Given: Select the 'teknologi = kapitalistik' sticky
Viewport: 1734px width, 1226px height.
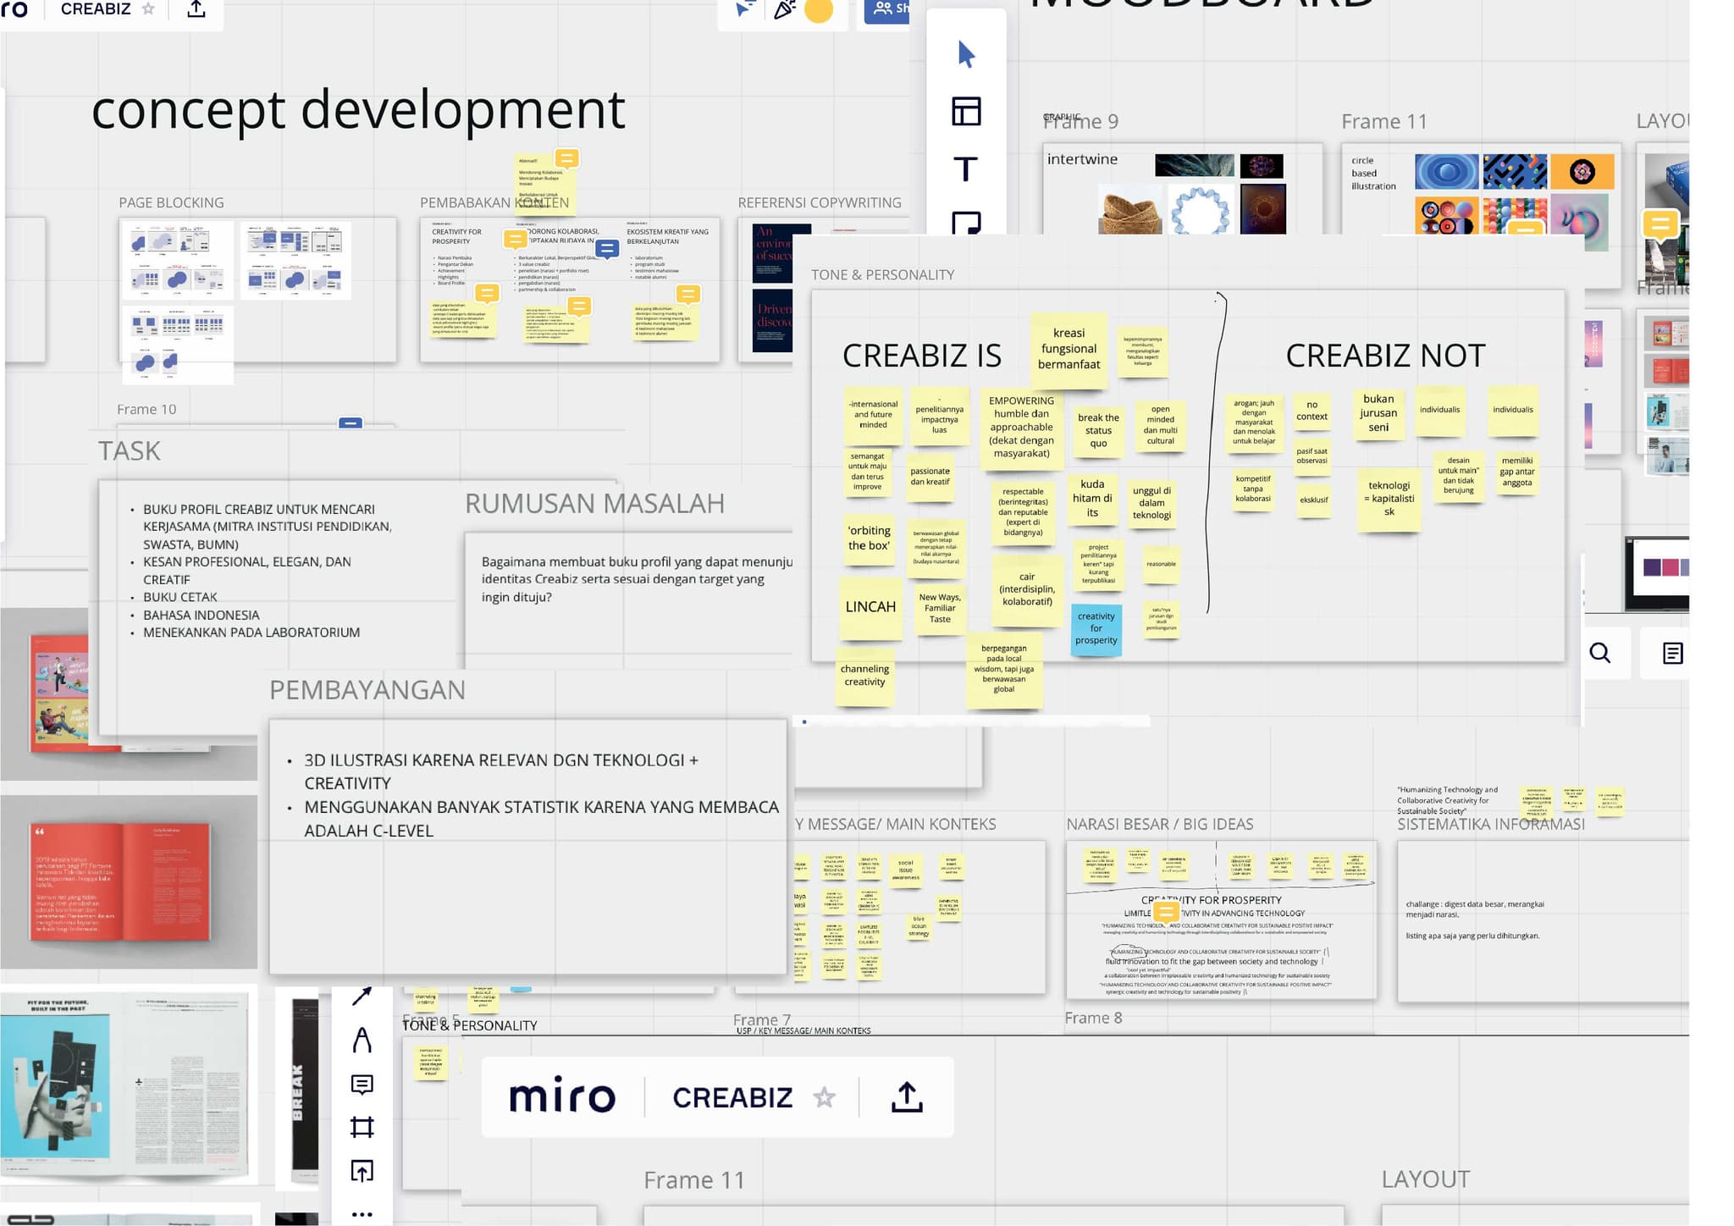Looking at the screenshot, I should click(x=1389, y=499).
